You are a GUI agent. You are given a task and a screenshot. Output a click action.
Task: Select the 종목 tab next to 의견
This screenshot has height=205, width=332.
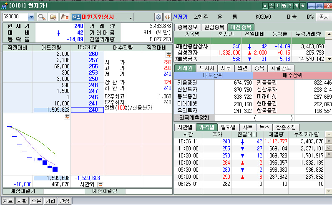click(259, 68)
